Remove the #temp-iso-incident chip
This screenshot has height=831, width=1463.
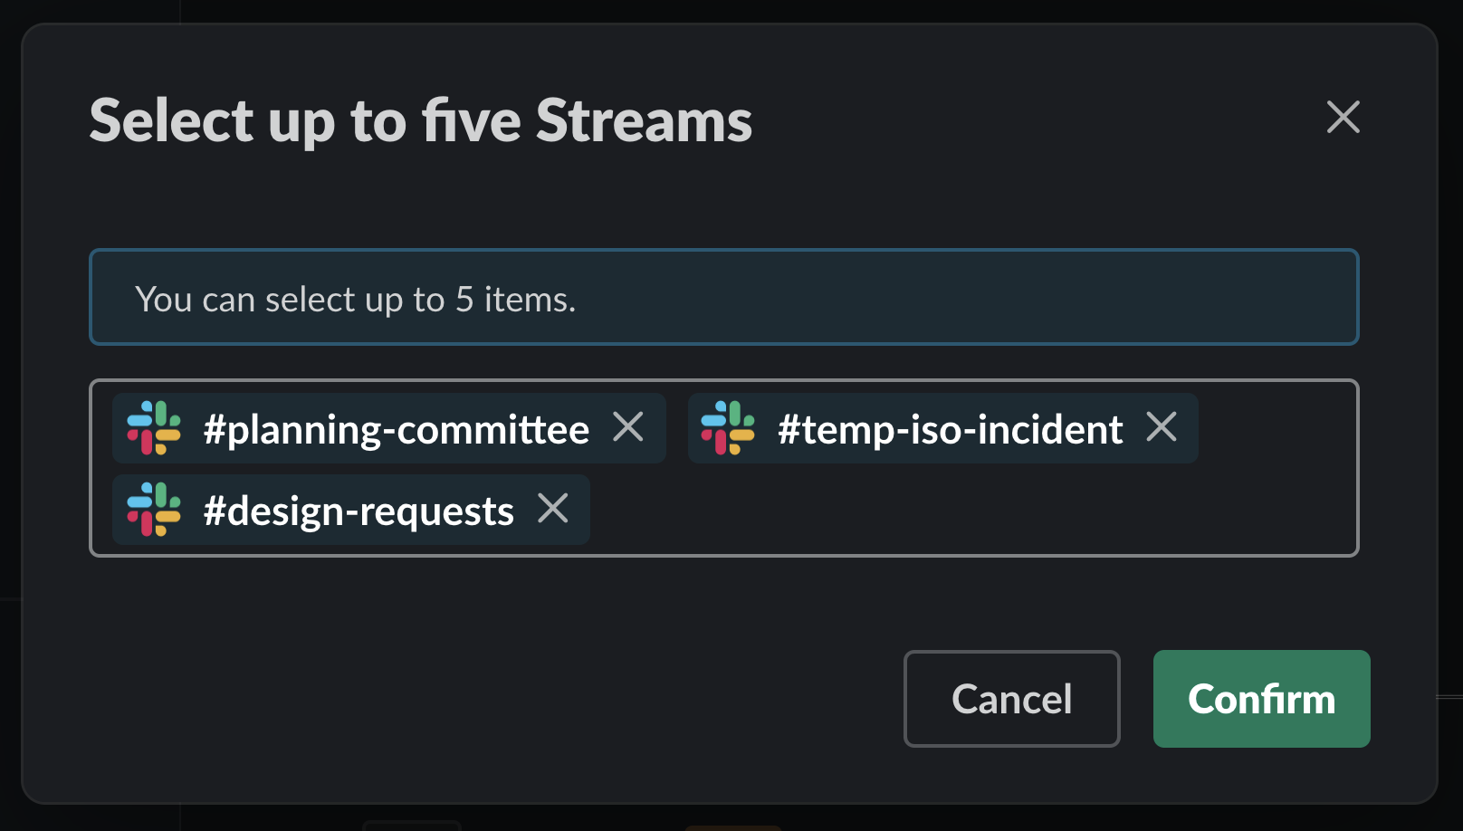coord(1162,426)
